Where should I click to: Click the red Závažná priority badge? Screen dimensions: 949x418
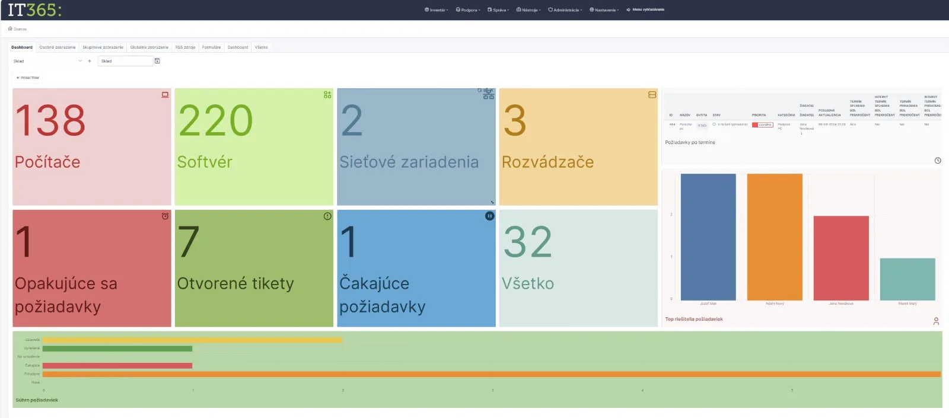[762, 125]
